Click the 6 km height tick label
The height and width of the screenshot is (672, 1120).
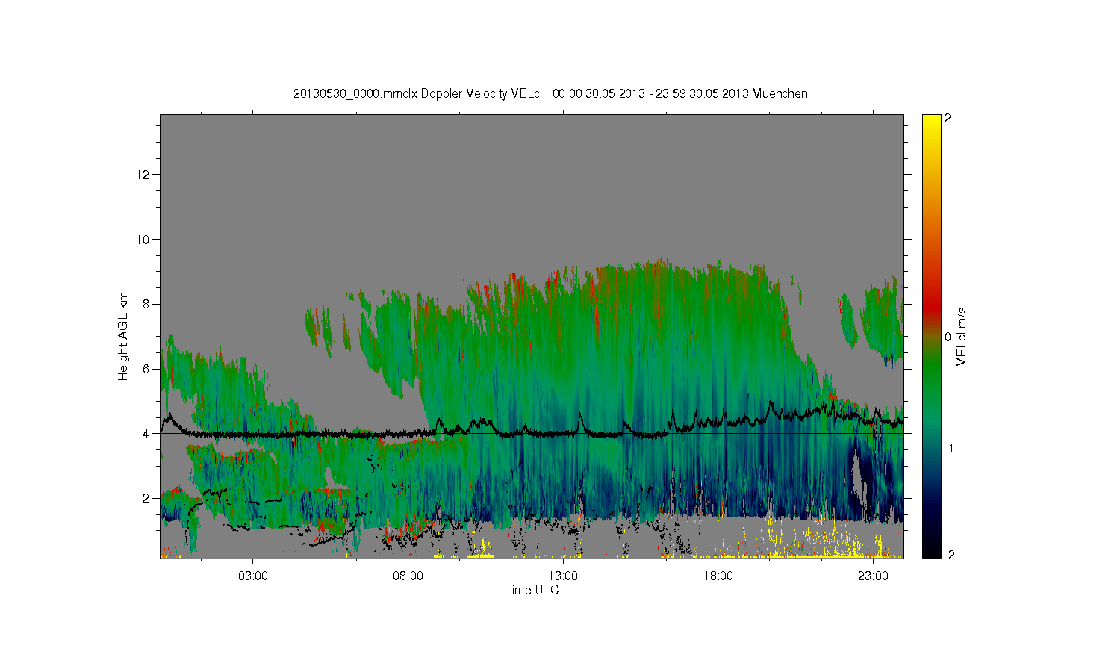click(x=148, y=369)
